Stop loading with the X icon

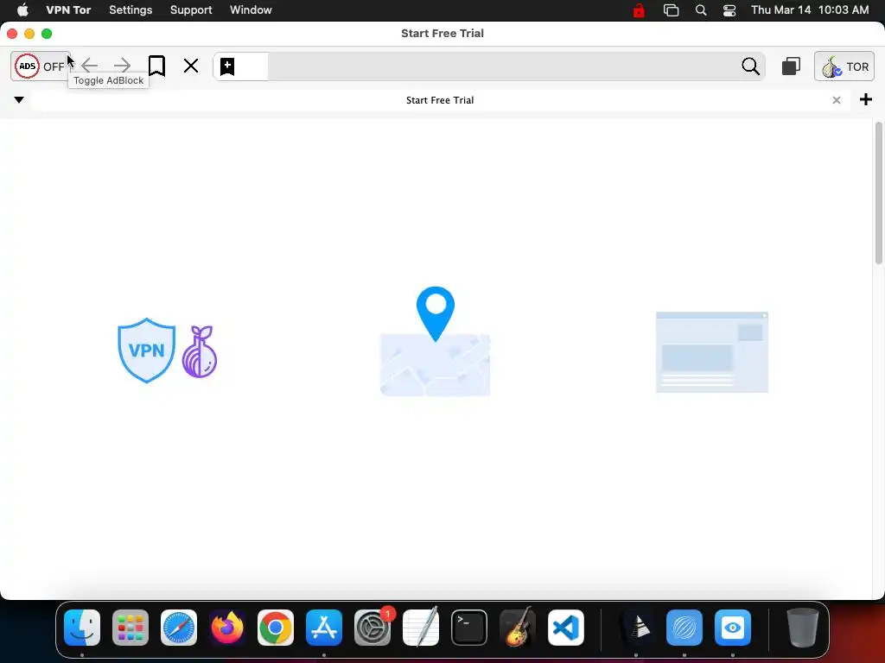click(x=191, y=66)
